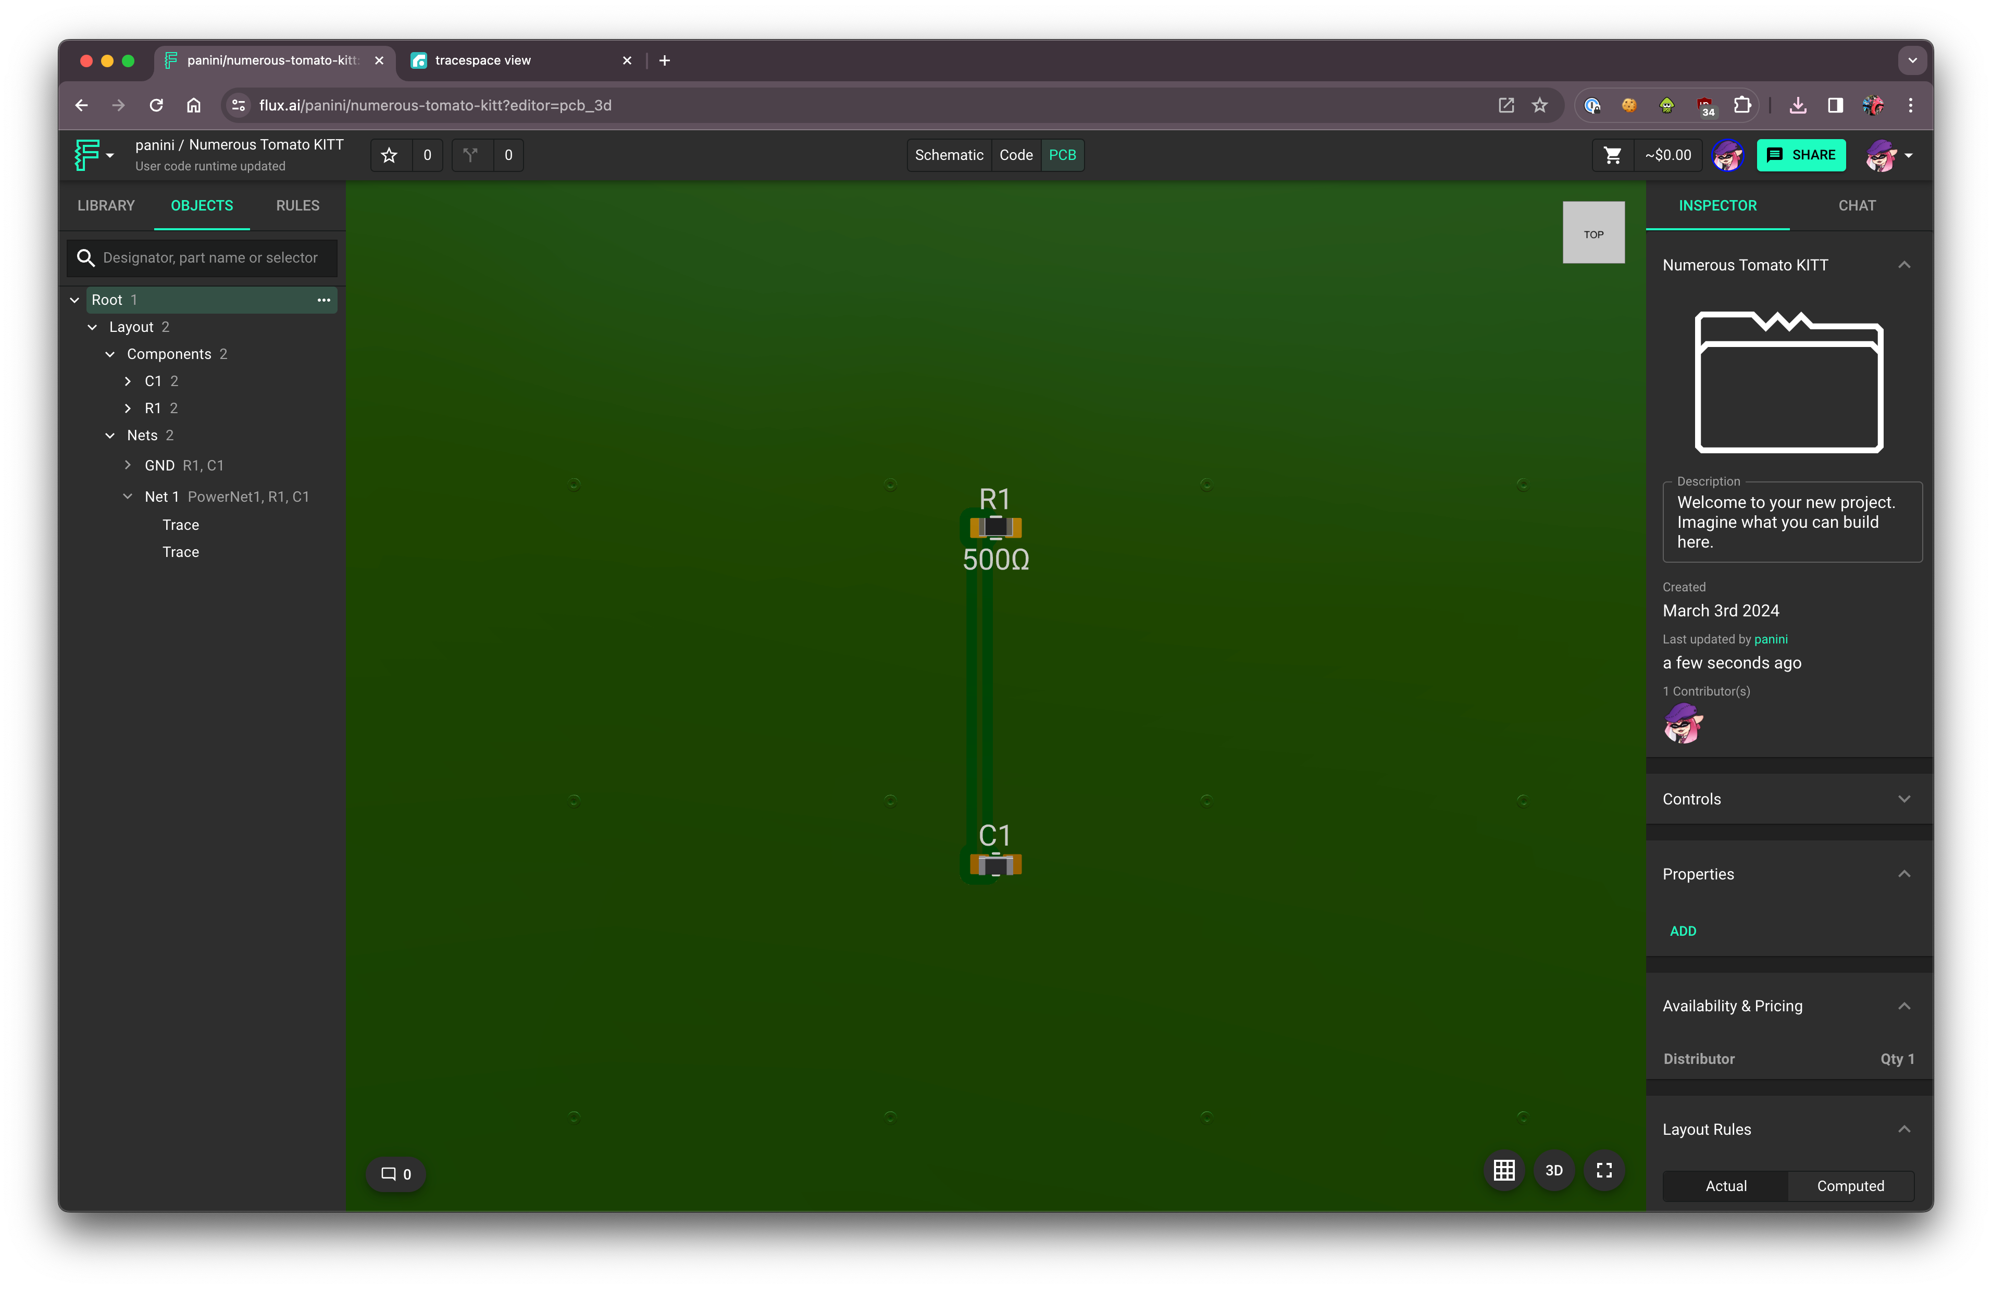
Task: Click the contributor avatar
Action: click(x=1683, y=723)
